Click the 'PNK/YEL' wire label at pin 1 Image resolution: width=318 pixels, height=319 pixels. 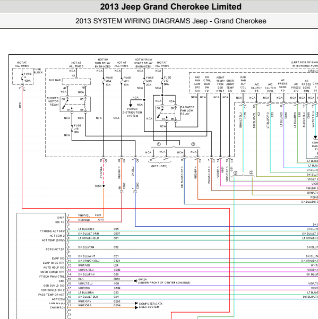pyautogui.click(x=84, y=215)
